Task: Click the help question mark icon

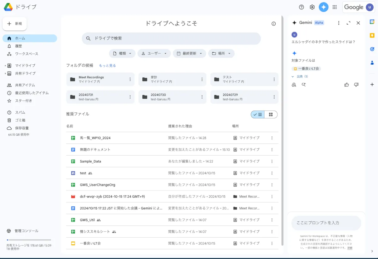Action: coord(301,7)
